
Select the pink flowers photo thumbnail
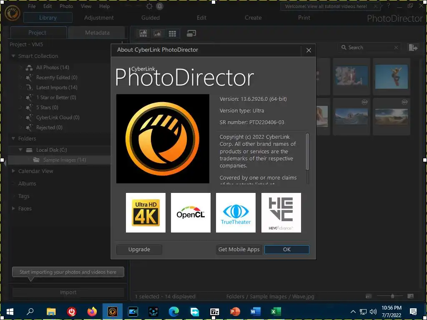(x=351, y=77)
